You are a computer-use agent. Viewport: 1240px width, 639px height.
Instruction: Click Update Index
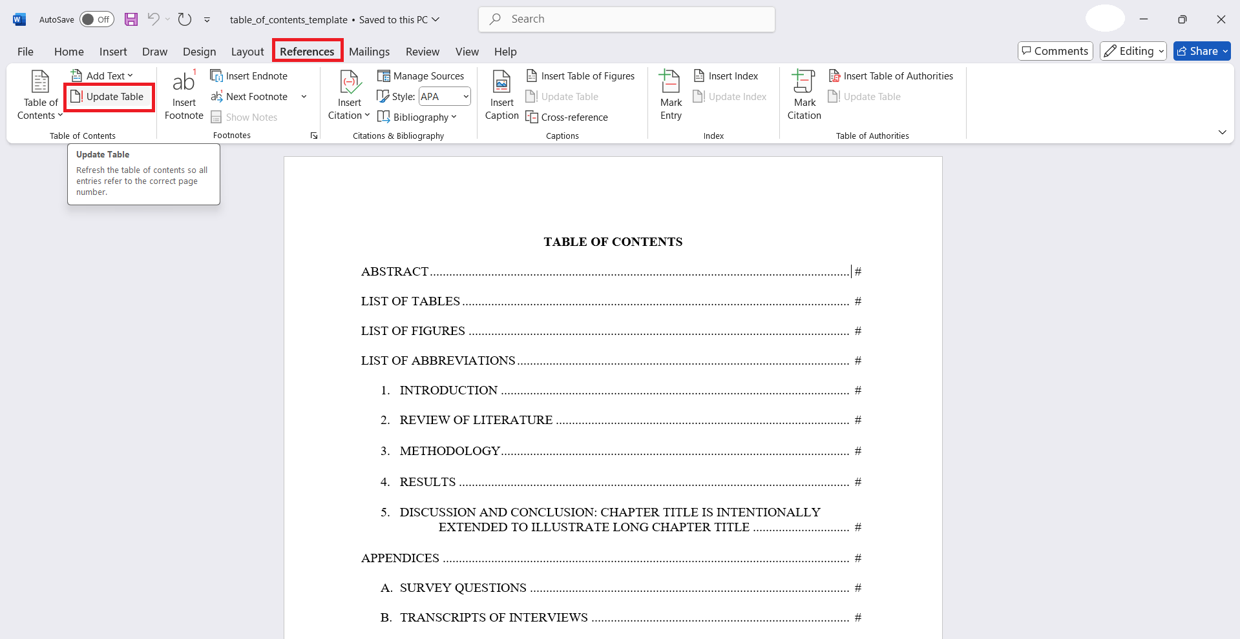click(730, 97)
